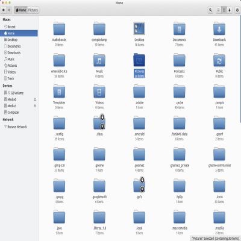Select the Desktop folder icon
This screenshot has height=241, width=241.
click(x=139, y=28)
